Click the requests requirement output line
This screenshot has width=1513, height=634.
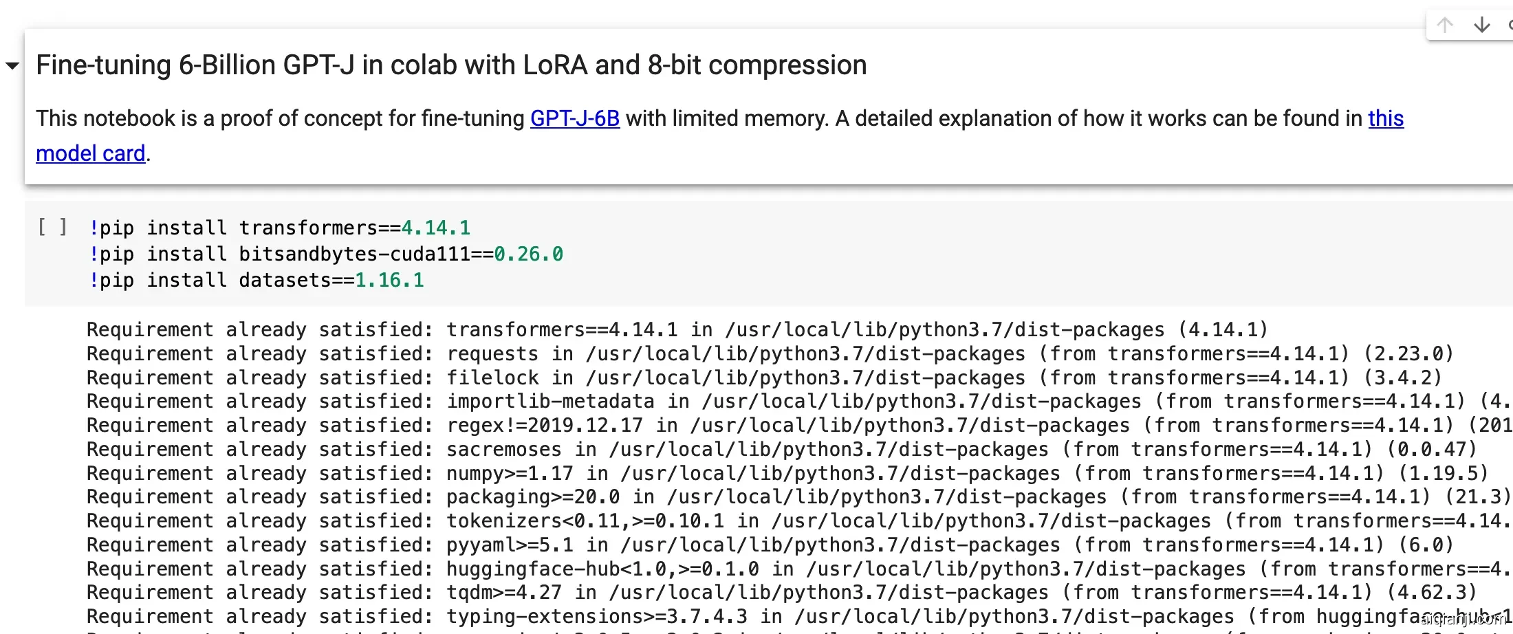click(x=769, y=354)
